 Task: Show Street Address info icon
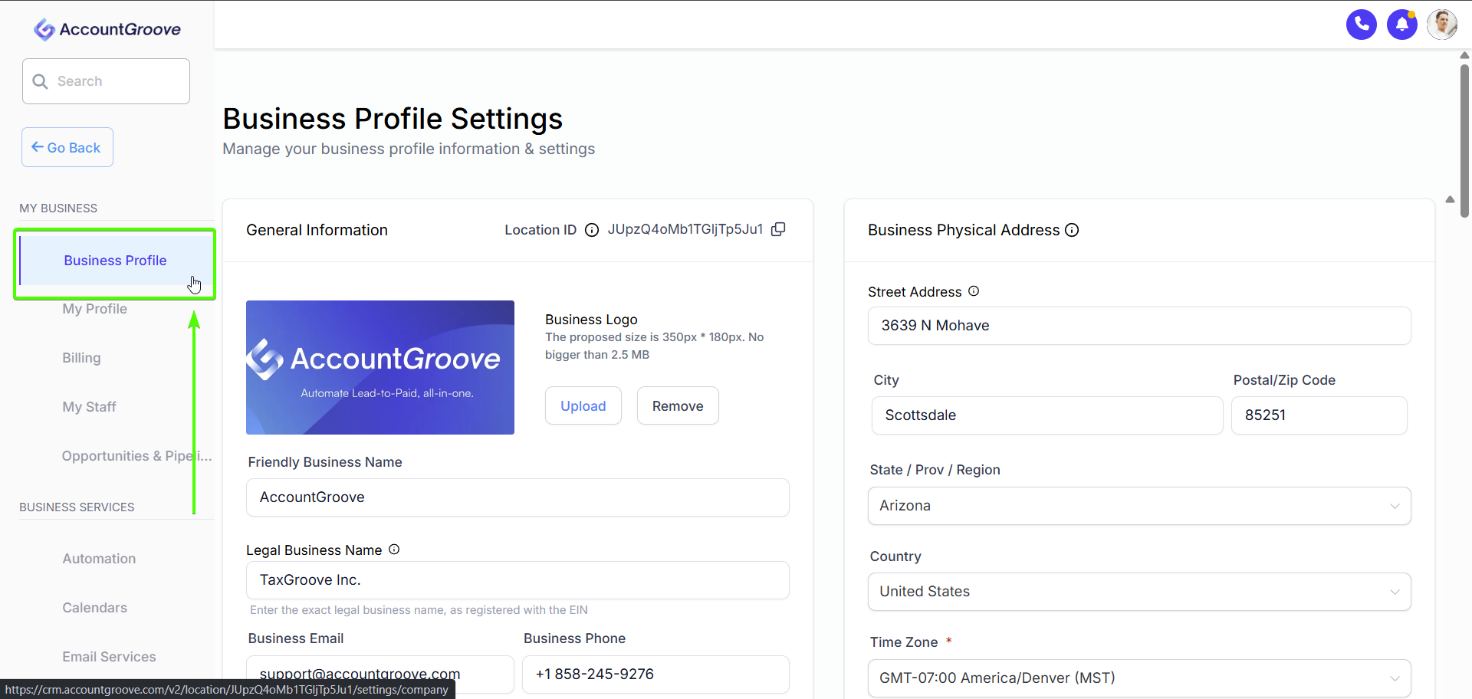click(x=974, y=291)
